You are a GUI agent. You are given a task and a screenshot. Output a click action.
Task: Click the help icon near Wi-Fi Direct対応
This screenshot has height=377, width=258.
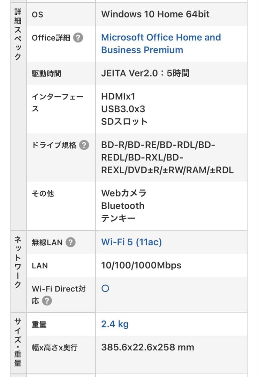(x=48, y=301)
